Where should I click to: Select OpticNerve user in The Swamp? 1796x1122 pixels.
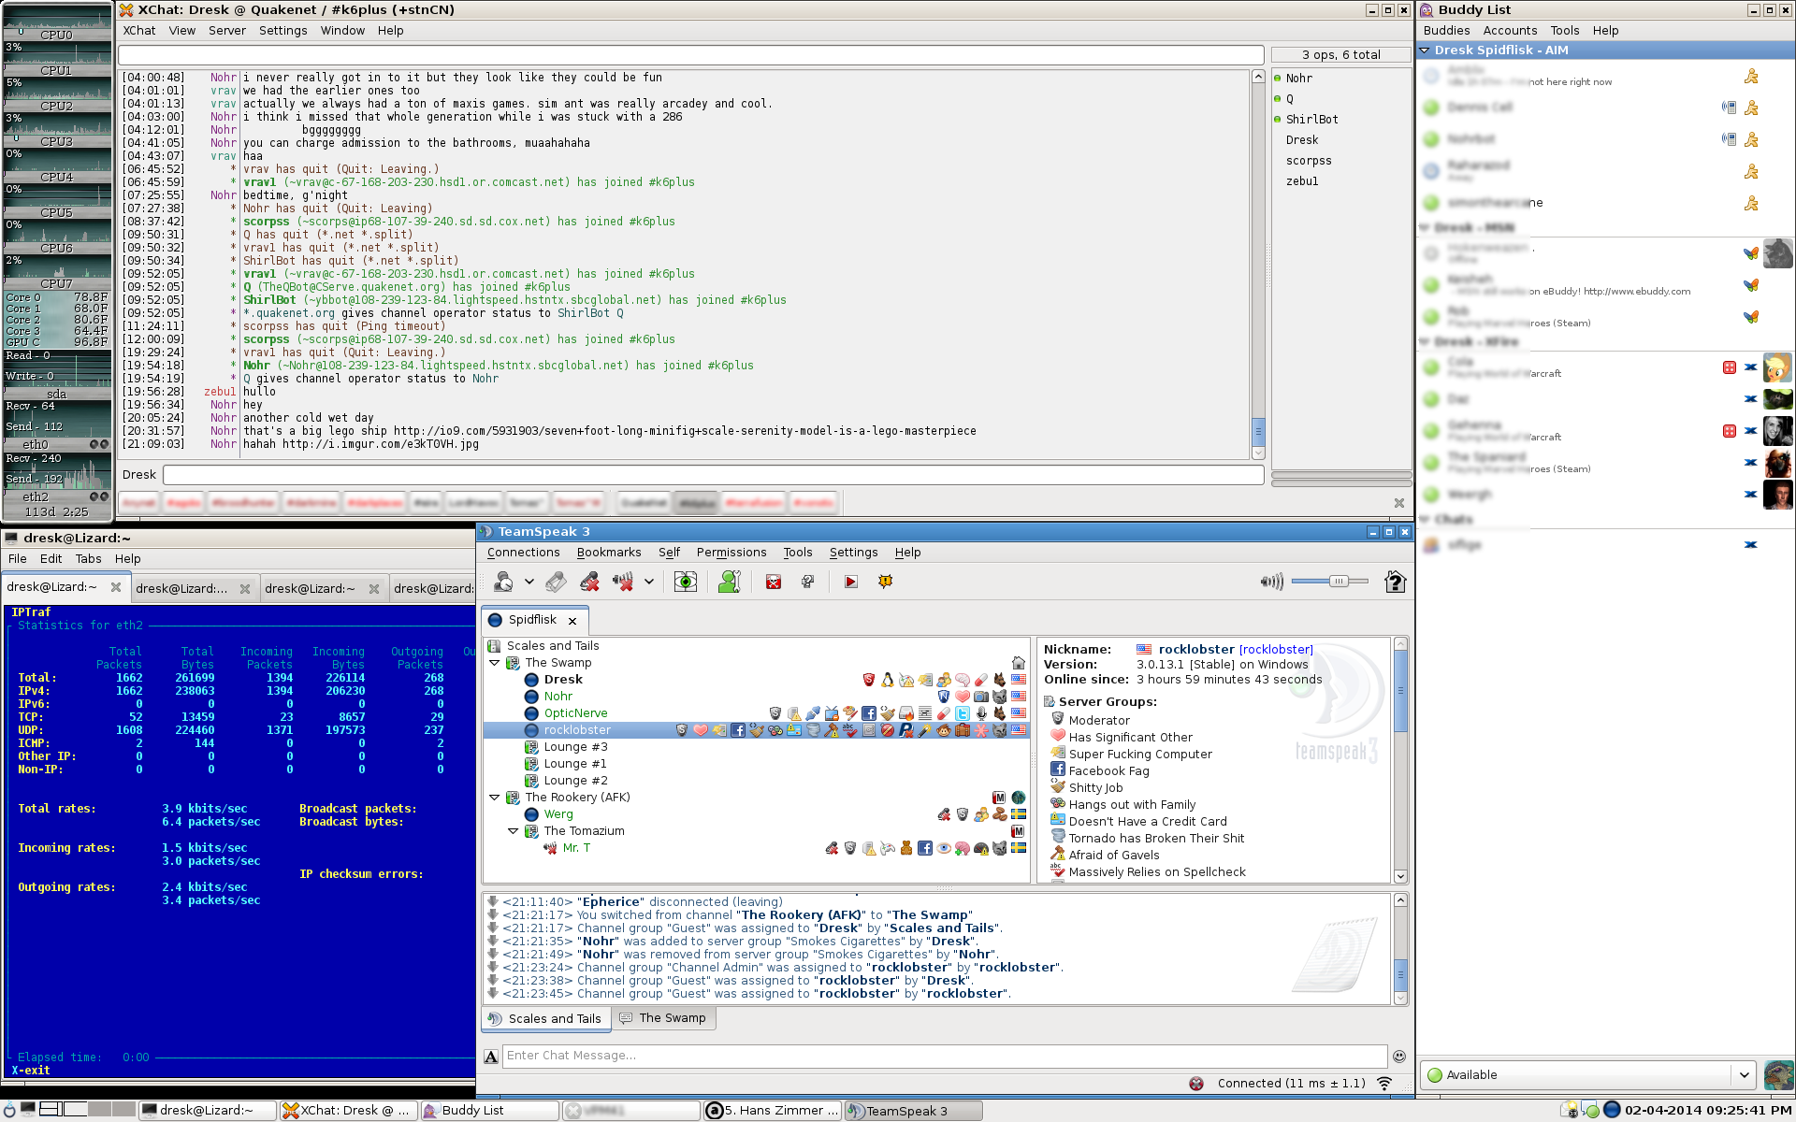point(575,713)
